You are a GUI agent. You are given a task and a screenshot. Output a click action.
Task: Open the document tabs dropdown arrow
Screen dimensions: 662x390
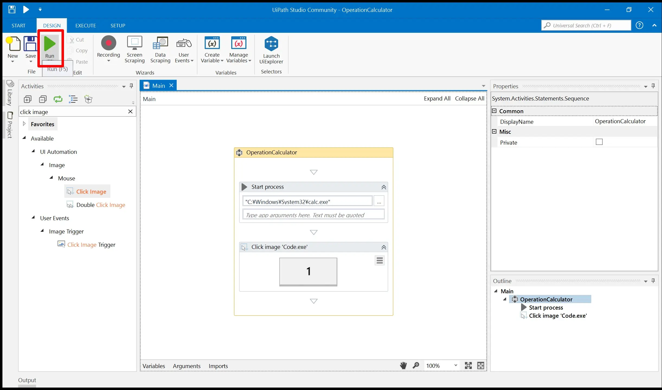483,86
